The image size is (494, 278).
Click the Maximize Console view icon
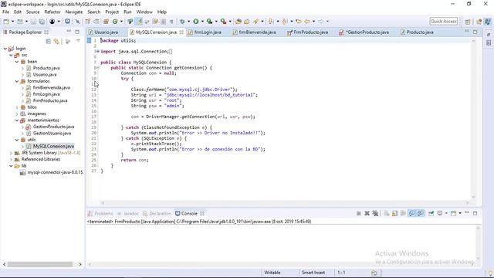coord(475,213)
